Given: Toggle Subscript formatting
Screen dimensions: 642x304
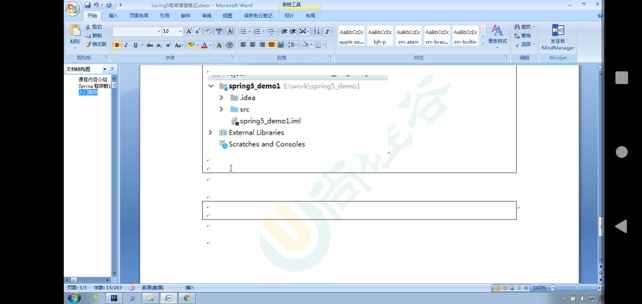Looking at the screenshot, I should 159,45.
